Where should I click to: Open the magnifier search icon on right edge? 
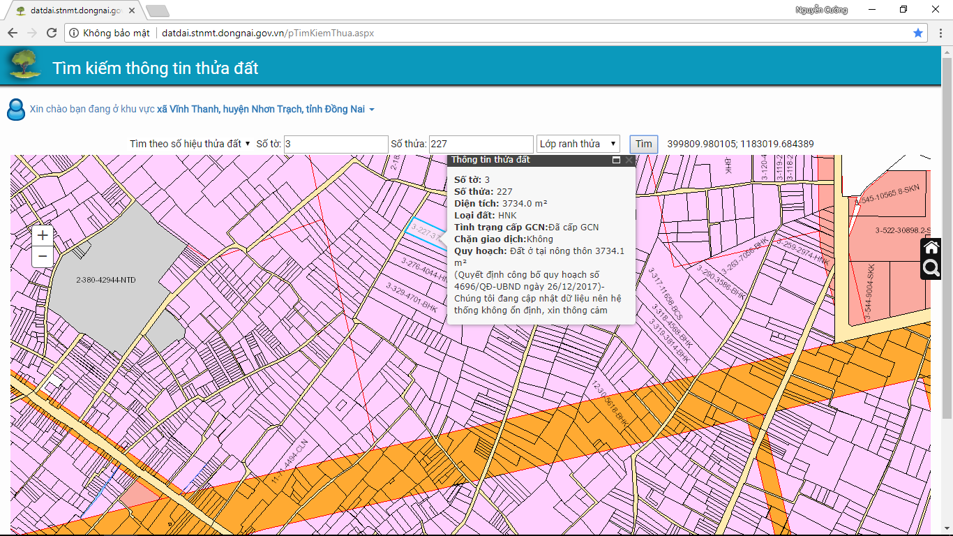pos(931,268)
